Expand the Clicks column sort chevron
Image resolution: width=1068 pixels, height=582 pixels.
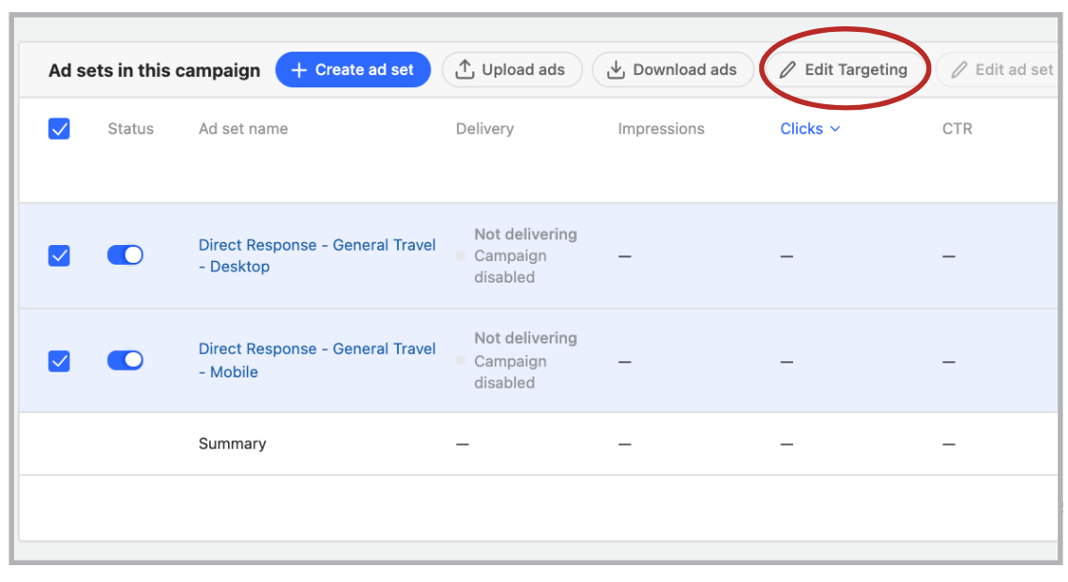835,130
